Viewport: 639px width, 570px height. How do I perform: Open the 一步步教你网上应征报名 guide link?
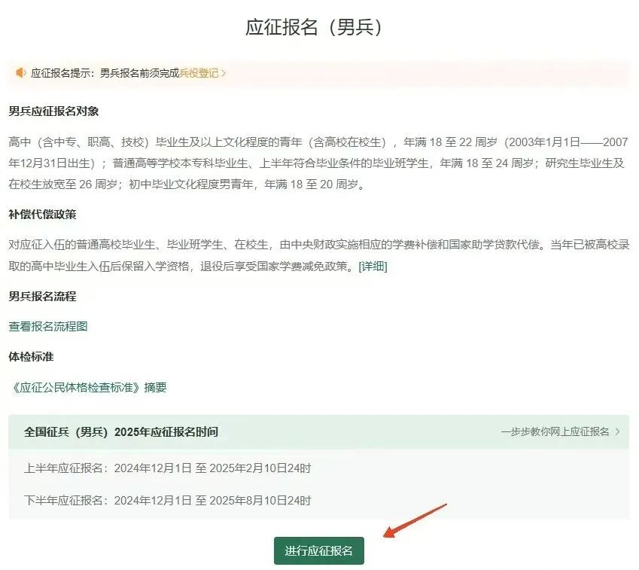[555, 431]
